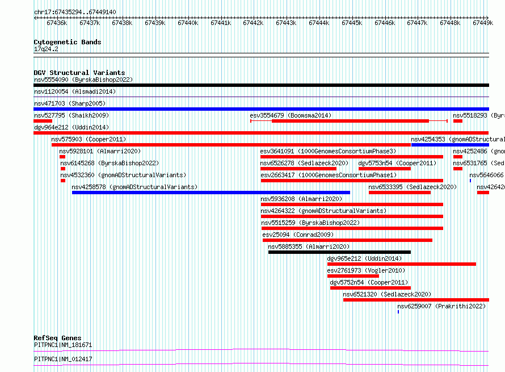
Task: Open nsv6259007 (Prakrithi2022) label
Action: tap(441, 306)
